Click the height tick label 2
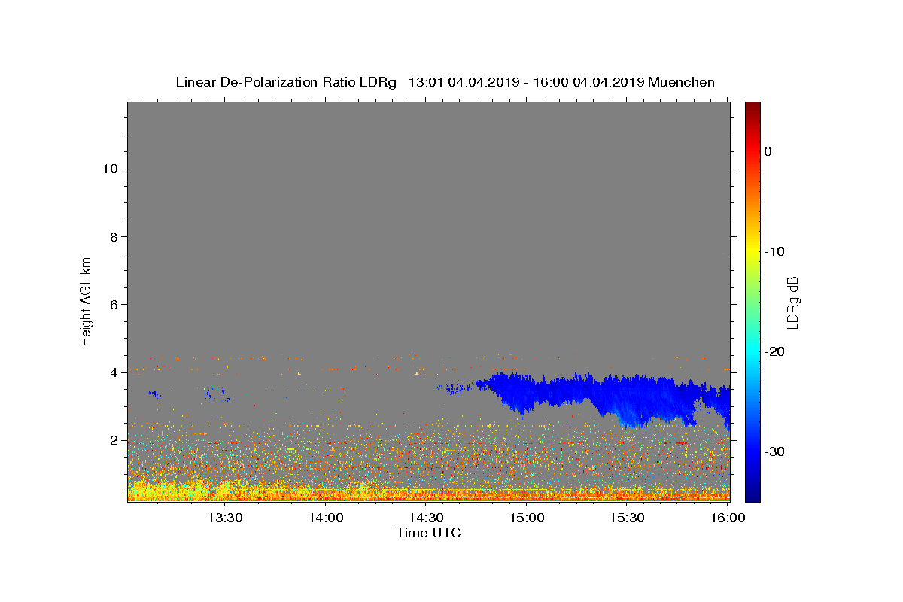This screenshot has width=903, height=602. point(113,440)
